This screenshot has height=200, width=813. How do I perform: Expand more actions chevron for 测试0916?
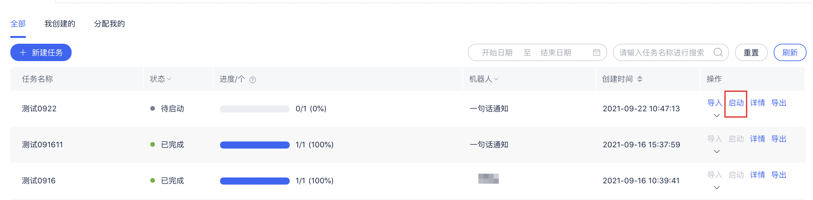(x=717, y=187)
